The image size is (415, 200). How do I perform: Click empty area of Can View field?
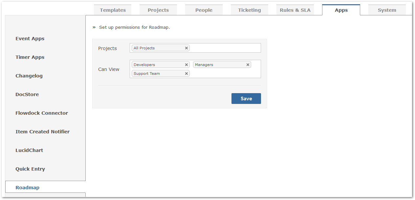pos(225,74)
